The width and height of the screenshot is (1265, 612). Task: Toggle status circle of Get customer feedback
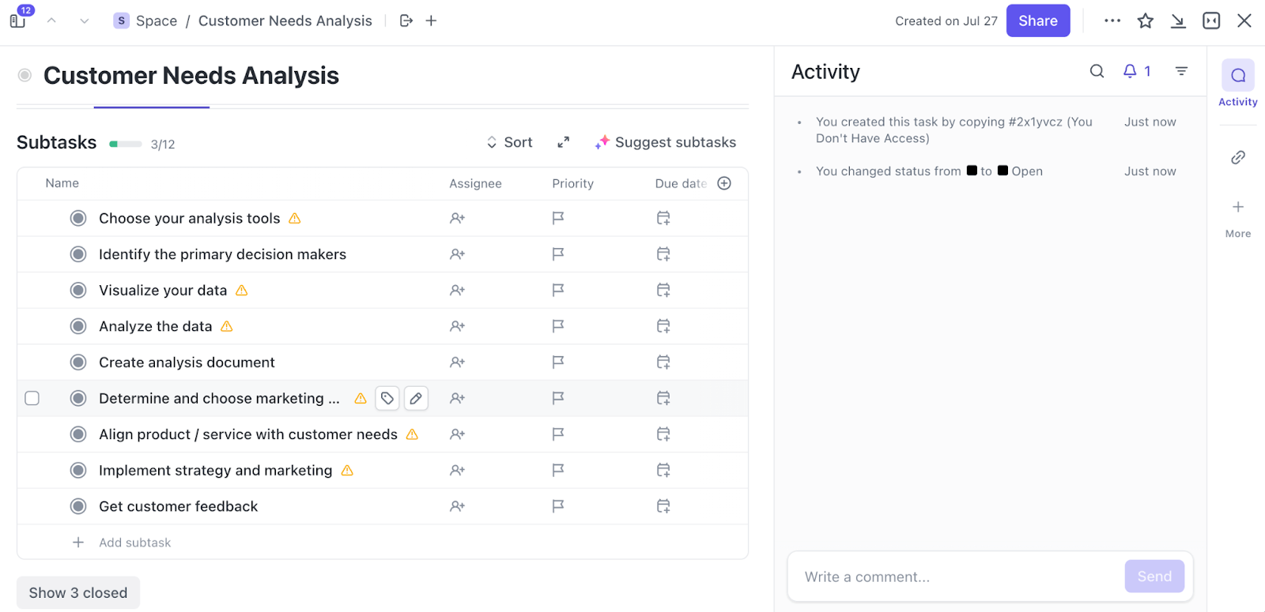tap(78, 506)
